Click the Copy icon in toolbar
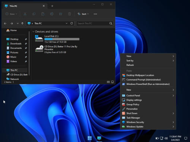 coord(34,14)
